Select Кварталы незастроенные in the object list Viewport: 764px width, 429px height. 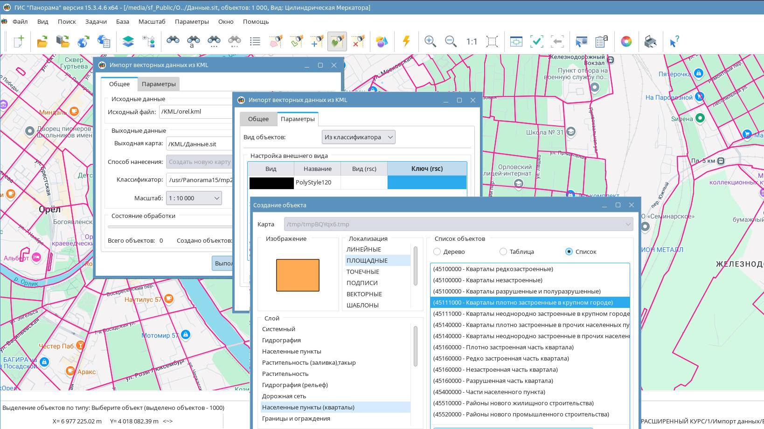(x=487, y=280)
